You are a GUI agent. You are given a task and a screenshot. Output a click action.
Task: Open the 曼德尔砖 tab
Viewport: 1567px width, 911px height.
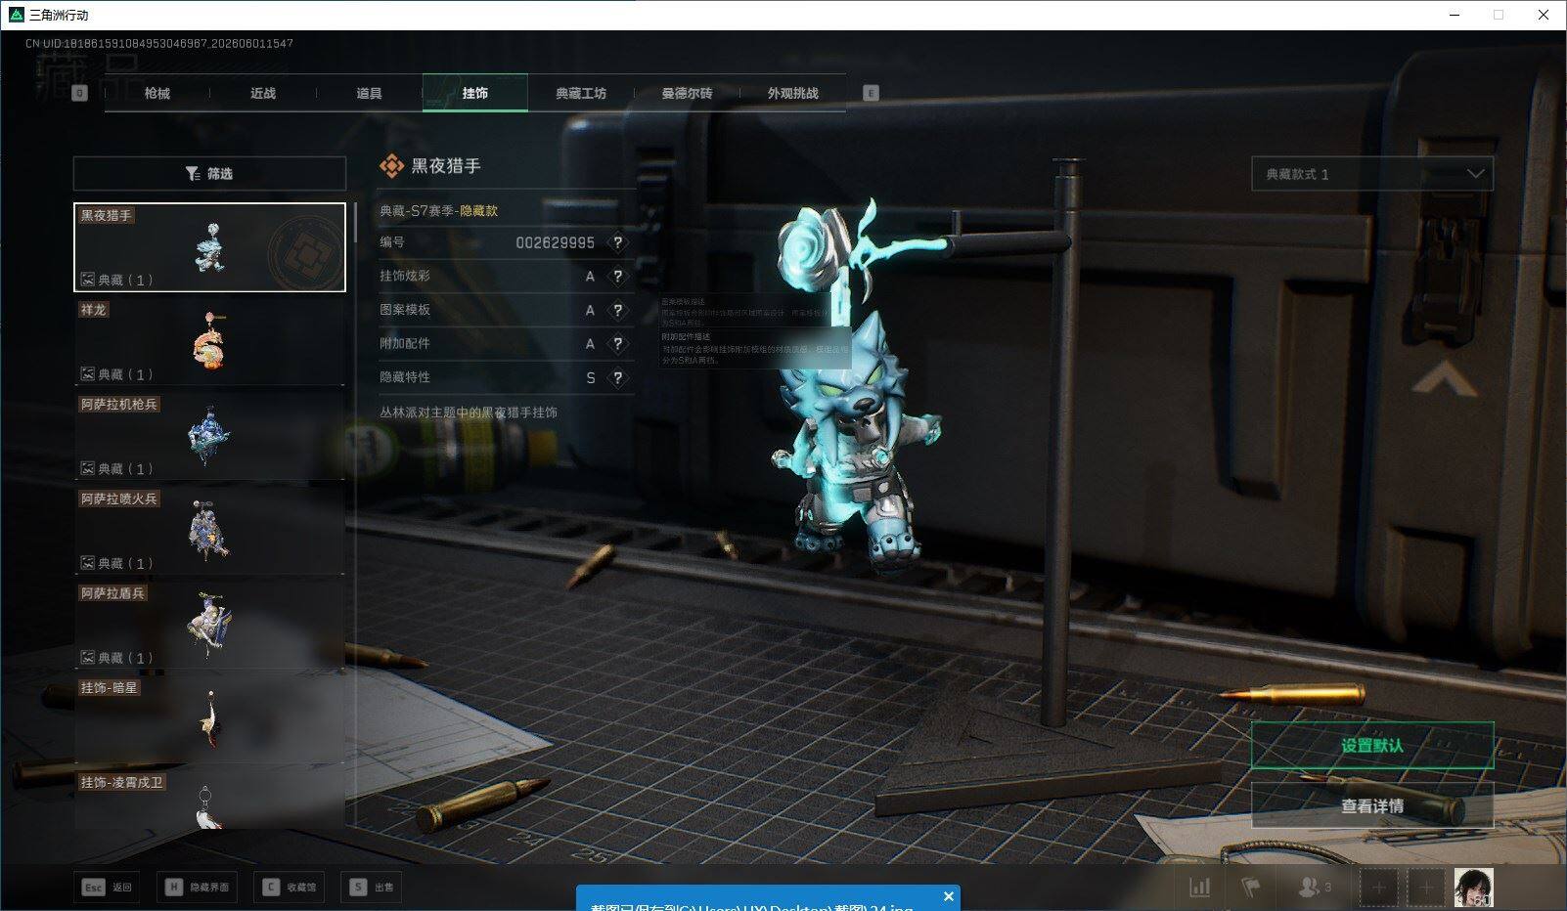click(687, 93)
